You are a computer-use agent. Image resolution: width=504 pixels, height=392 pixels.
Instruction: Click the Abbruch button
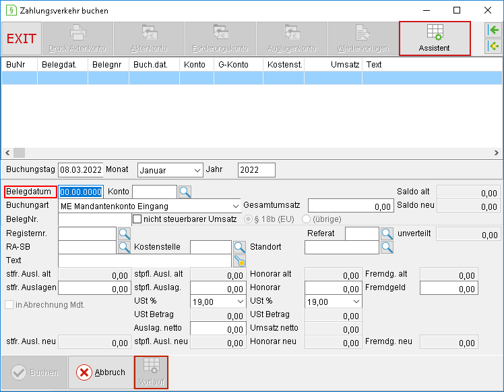click(x=101, y=372)
